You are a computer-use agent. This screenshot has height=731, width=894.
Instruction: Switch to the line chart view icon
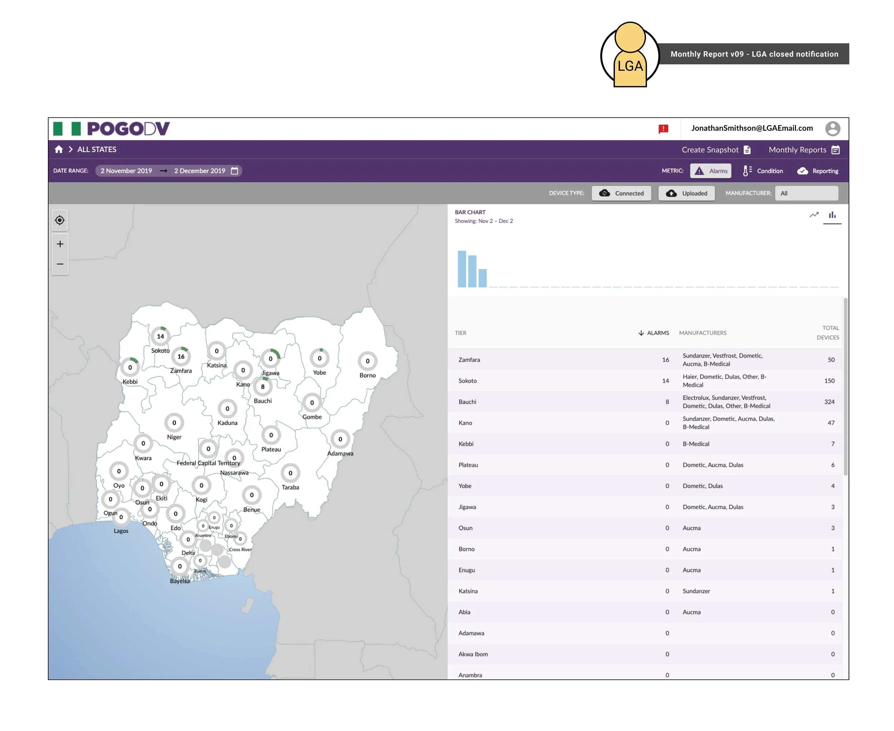(x=813, y=215)
